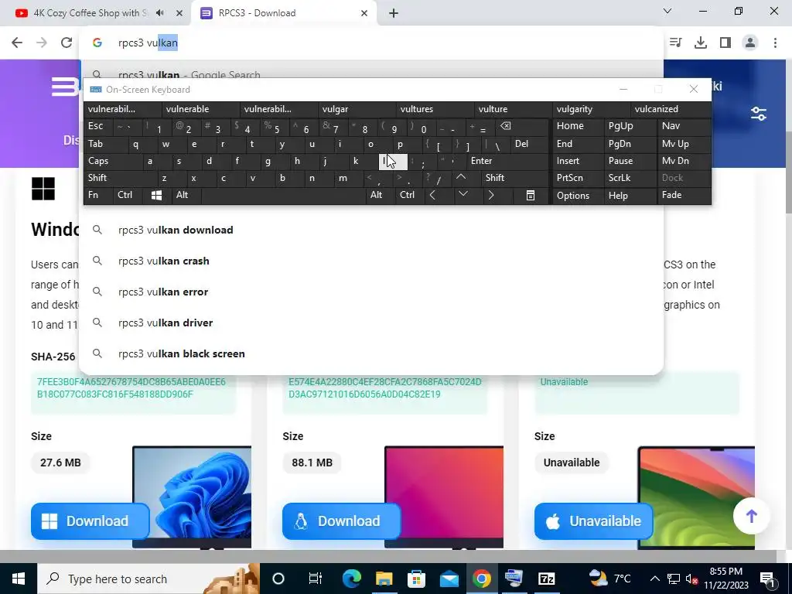Toggle the left Alt key beside Windows key
Image resolution: width=792 pixels, height=594 pixels.
pos(186,196)
